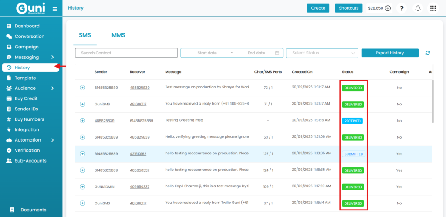This screenshot has height=217, width=446.
Task: Expand the Testing Greeting msg row
Action: point(82,121)
